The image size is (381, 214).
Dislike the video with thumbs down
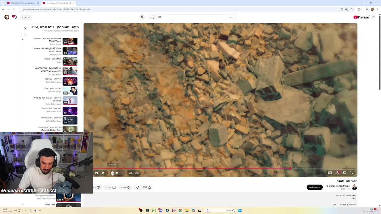137,187
